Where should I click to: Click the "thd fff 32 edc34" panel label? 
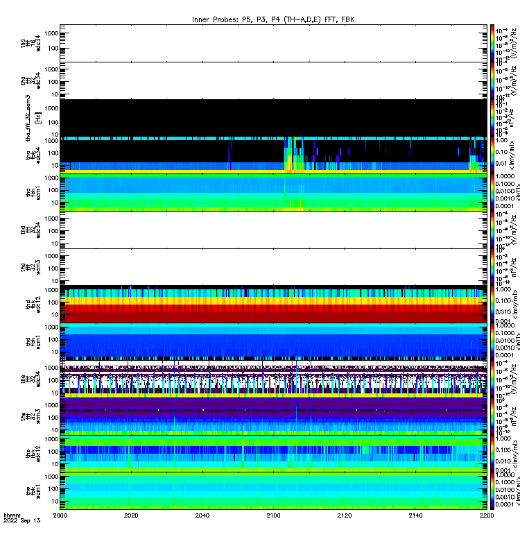click(x=31, y=230)
